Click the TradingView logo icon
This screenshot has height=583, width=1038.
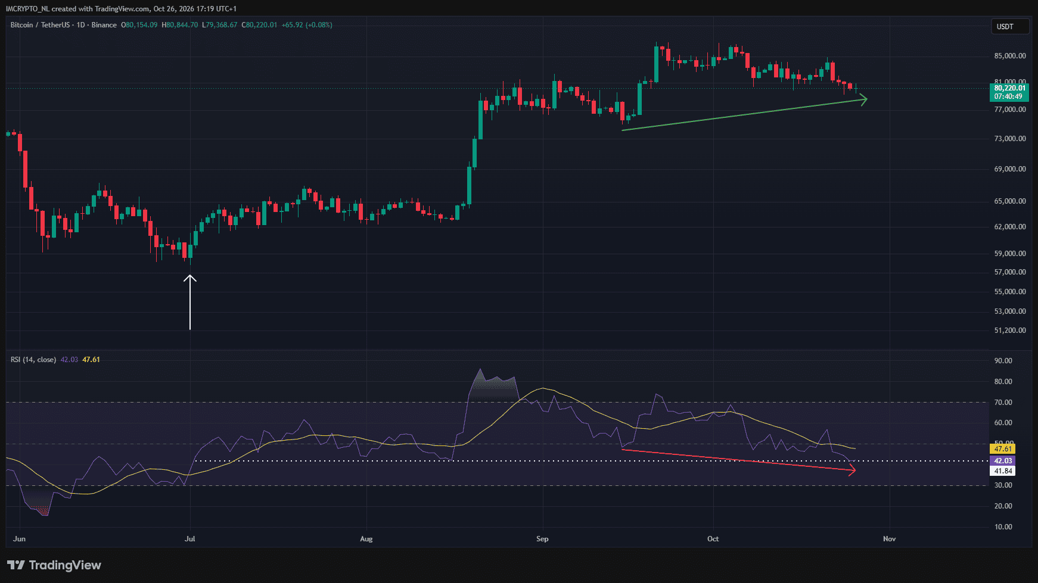coord(16,565)
